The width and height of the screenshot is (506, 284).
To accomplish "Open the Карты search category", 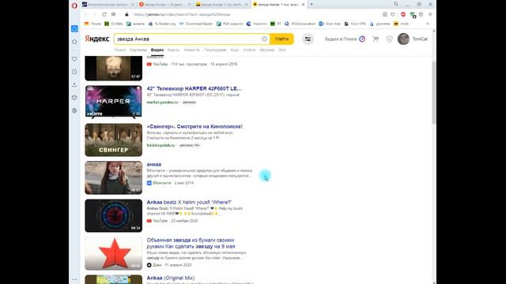I will tap(174, 50).
